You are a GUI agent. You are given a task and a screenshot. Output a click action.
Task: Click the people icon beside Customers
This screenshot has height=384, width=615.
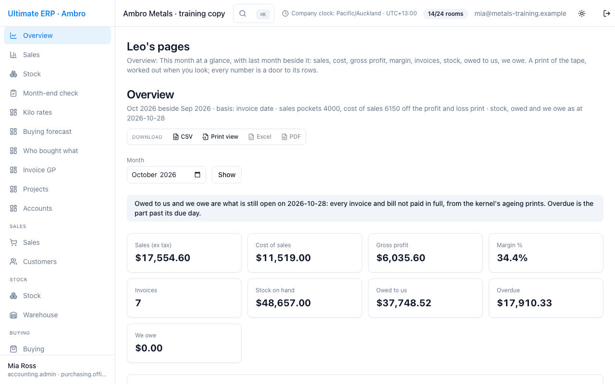click(13, 262)
